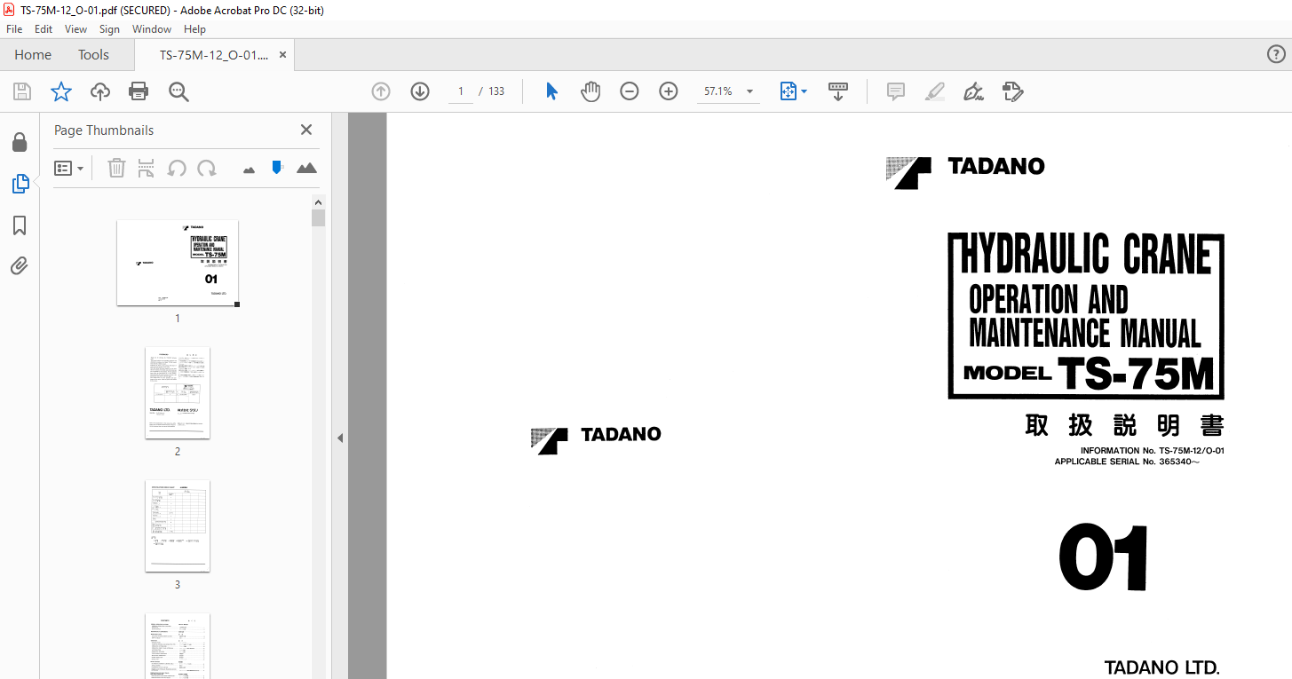Close the TS-75M document tab

pos(283,55)
